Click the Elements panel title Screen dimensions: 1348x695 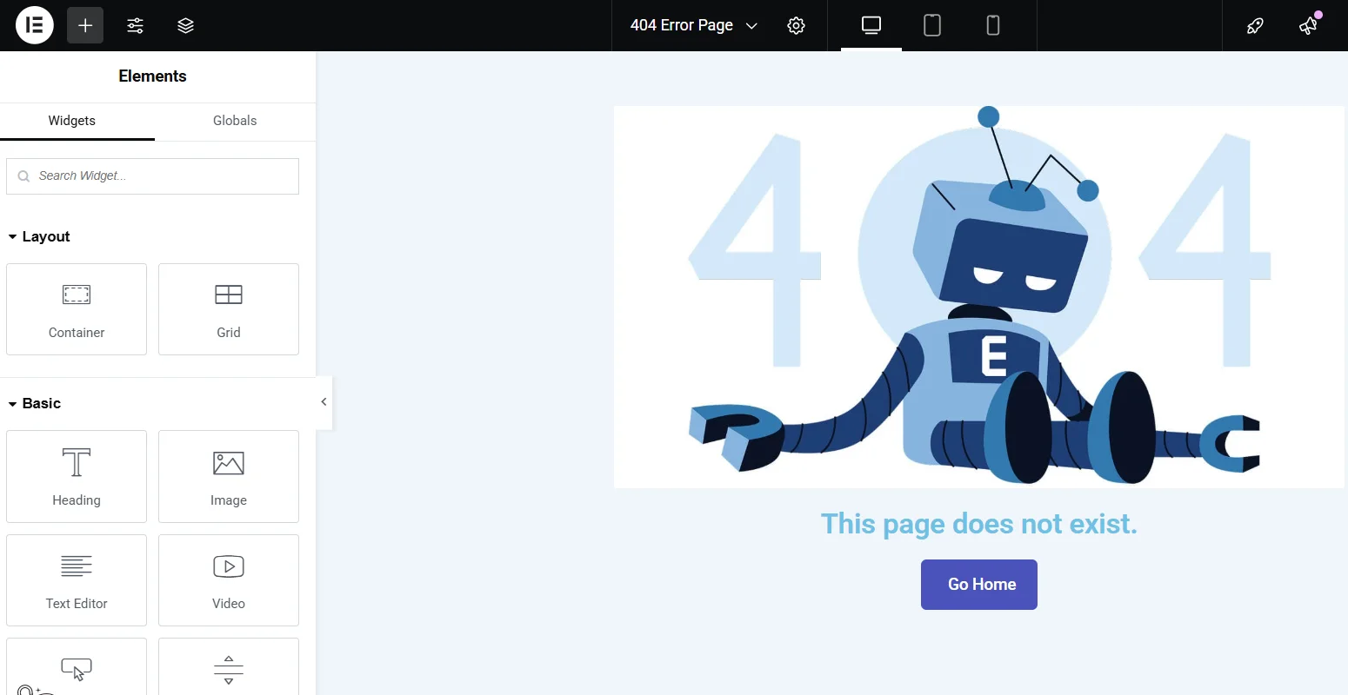coord(152,76)
